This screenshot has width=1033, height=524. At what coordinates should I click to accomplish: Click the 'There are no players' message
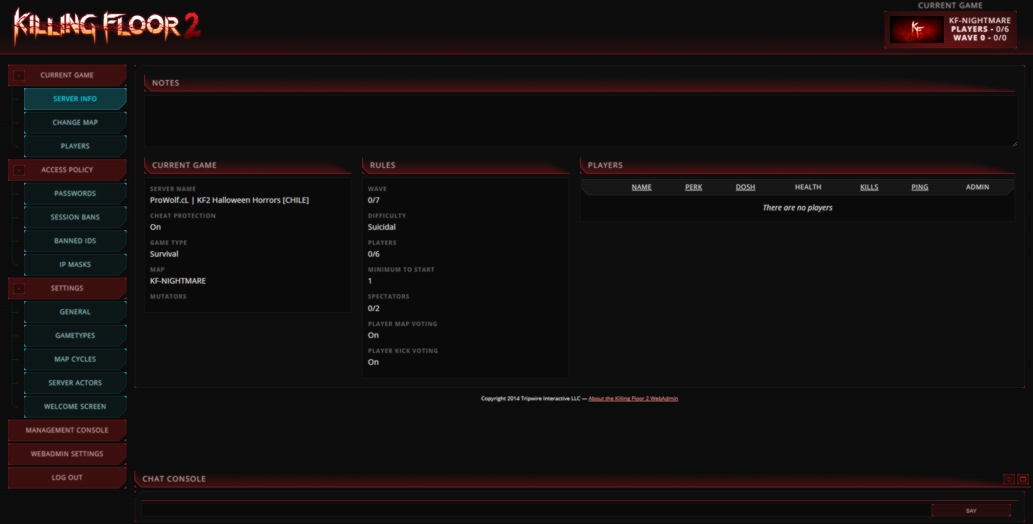coord(797,208)
